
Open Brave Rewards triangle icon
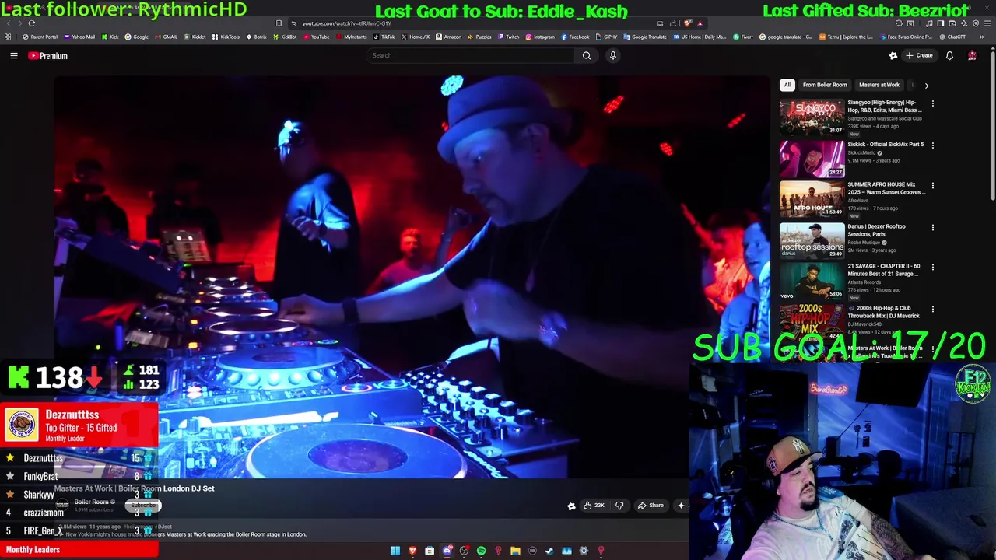pos(700,23)
